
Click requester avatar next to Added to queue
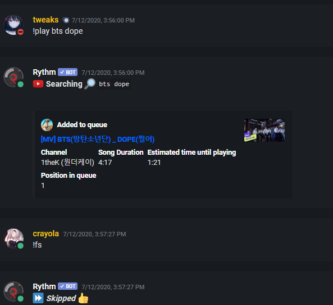click(47, 125)
